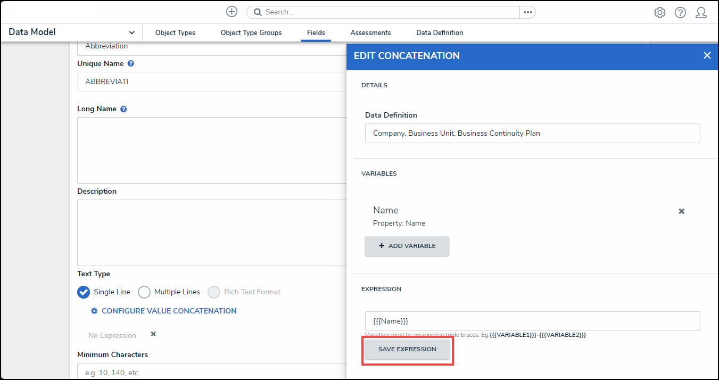This screenshot has height=380, width=719.
Task: Click the Save Expression button
Action: [x=407, y=350]
